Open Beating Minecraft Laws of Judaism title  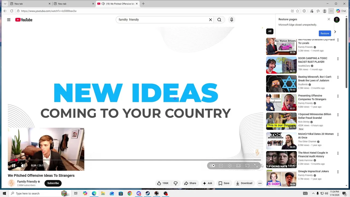click(x=315, y=79)
